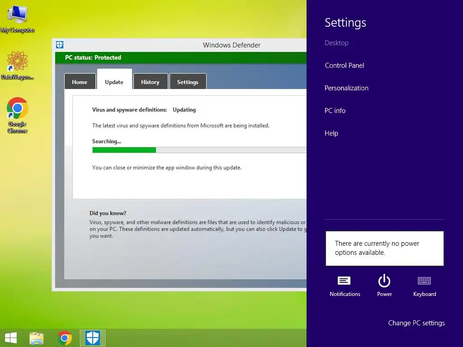Click 'You can close or minimize' note
Viewport: 463px width, 347px height.
167,168
